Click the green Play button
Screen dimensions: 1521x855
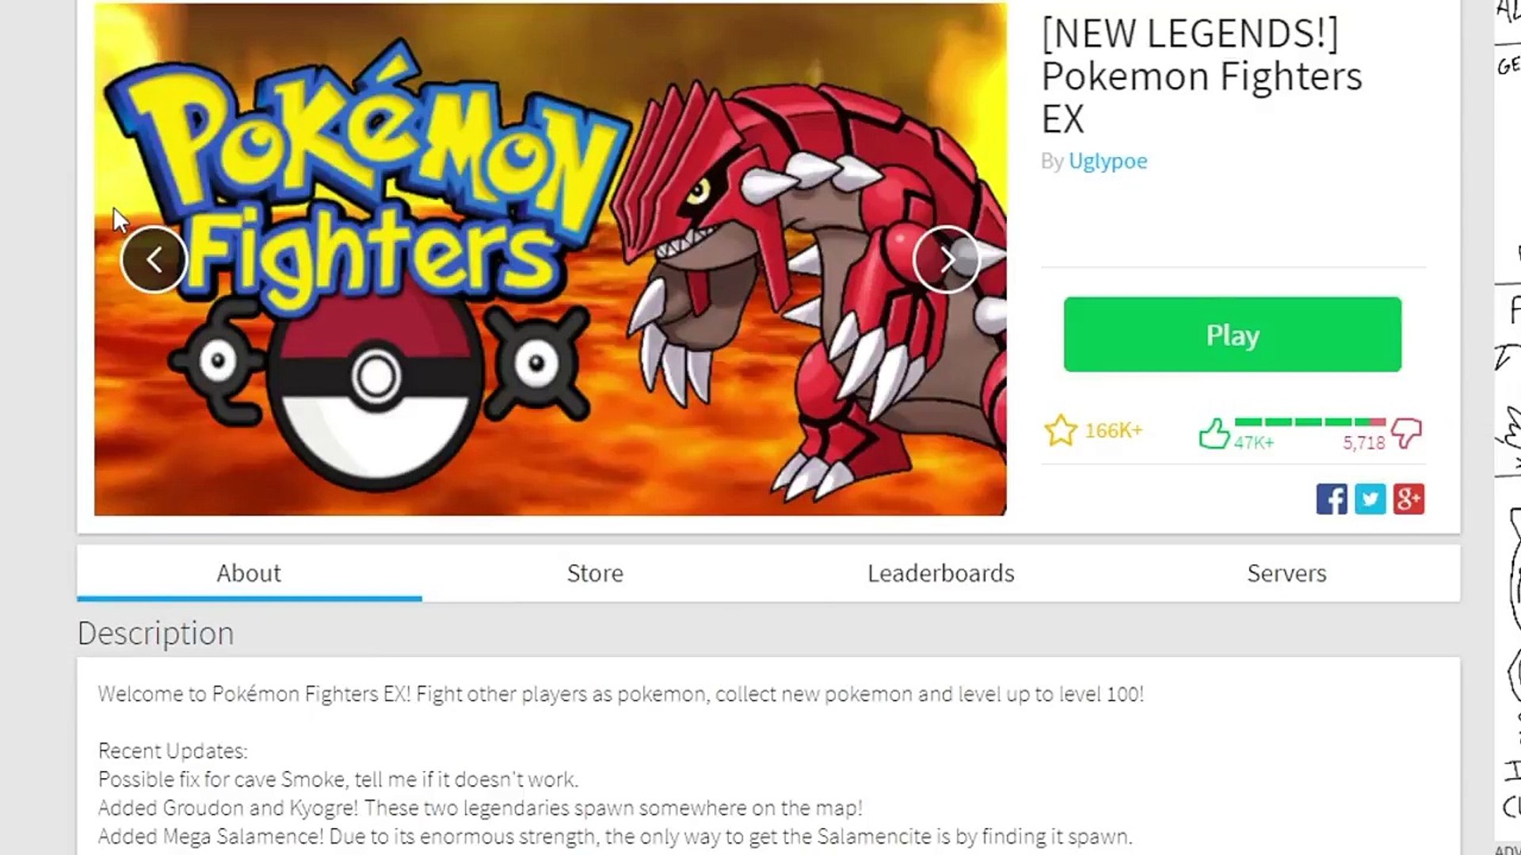point(1233,335)
